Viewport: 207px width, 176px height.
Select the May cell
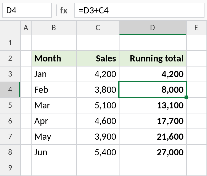(x=54, y=137)
